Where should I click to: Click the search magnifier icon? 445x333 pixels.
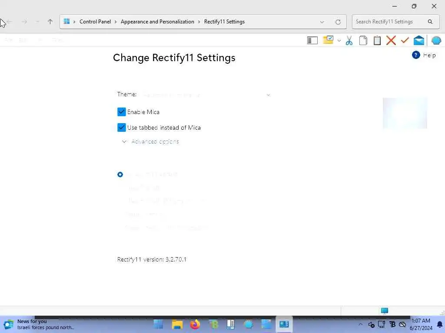point(430,22)
